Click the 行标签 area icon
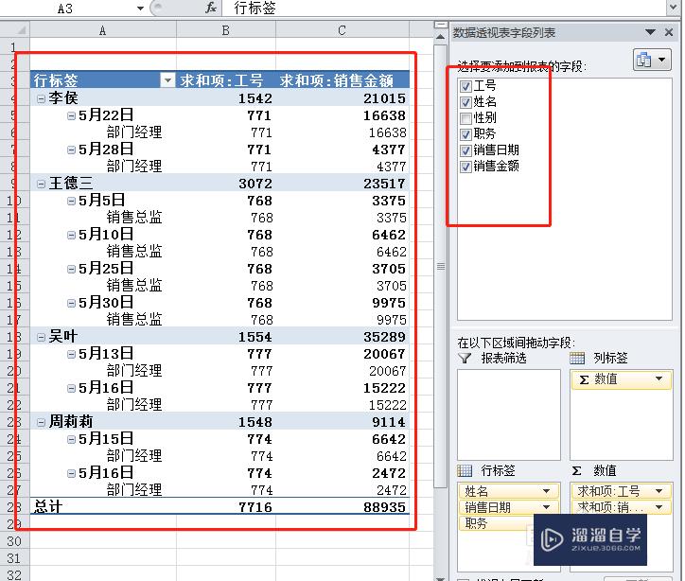This screenshot has height=581, width=685. pyautogui.click(x=465, y=470)
